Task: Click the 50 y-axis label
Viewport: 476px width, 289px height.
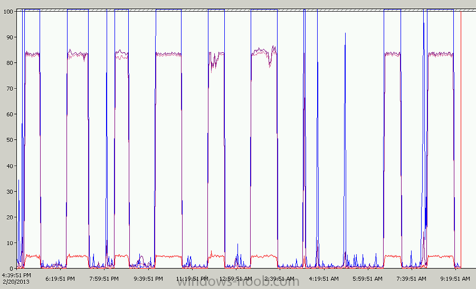Action: 9,140
